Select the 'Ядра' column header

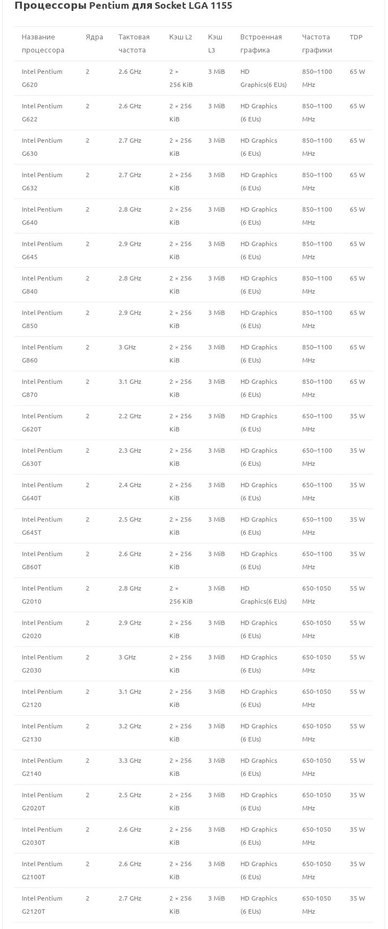point(94,37)
